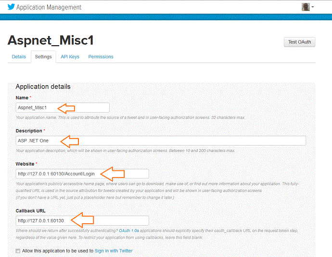The width and height of the screenshot is (332, 257).
Task: Go to the Permissions tab
Action: click(x=101, y=57)
